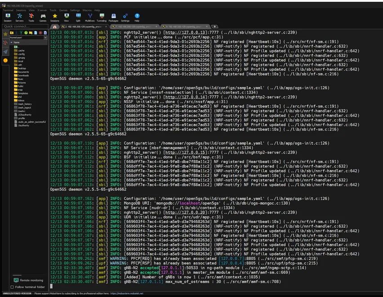Screen dimensions: 383x297
Task: Select the Desktop folder
Action: (20, 68)
